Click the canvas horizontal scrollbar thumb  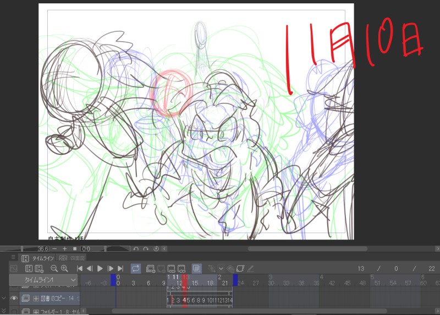(x=307, y=248)
